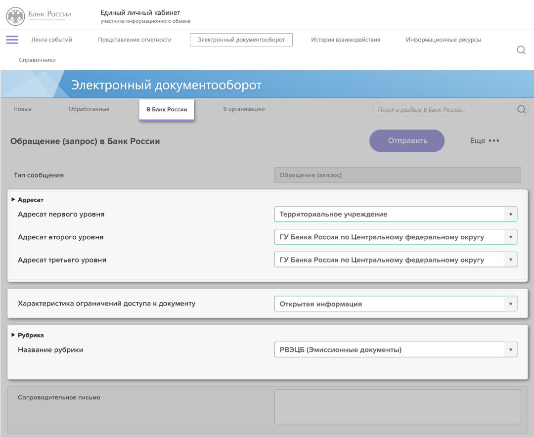Collapse the Адресат section triangle

13,200
